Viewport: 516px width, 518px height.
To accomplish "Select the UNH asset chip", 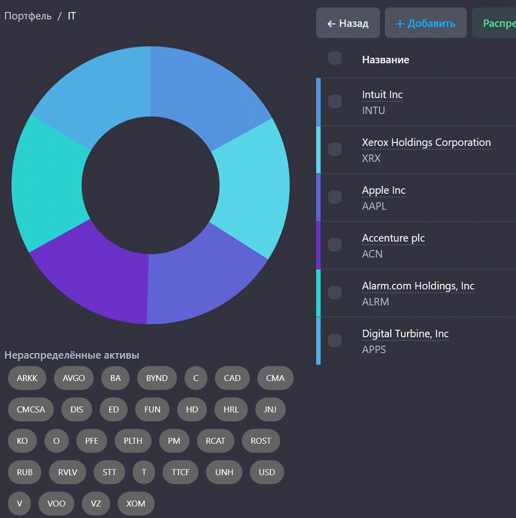I will click(224, 472).
